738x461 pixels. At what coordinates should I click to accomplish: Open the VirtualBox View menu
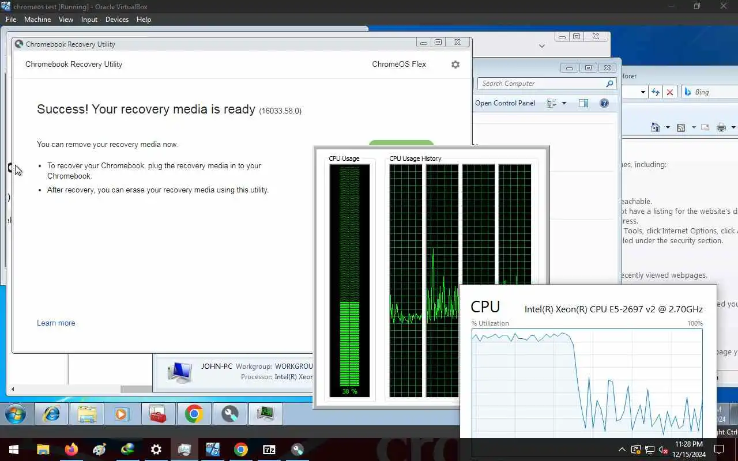tap(66, 19)
